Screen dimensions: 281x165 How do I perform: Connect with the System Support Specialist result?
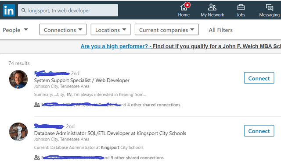tap(259, 78)
